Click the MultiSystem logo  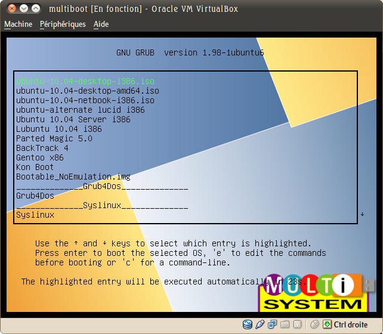(x=316, y=293)
